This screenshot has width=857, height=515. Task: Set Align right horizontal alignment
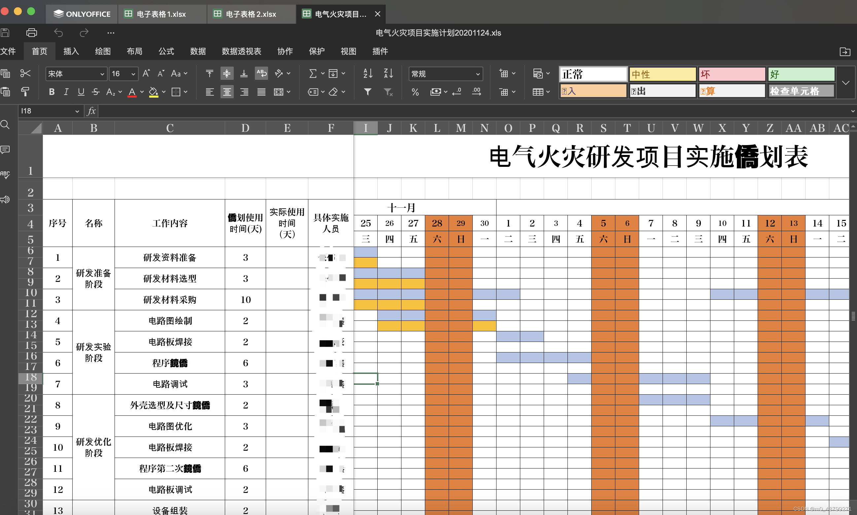tap(244, 92)
